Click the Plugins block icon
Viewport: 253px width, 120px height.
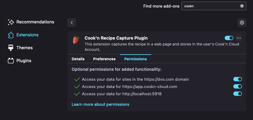click(11, 61)
